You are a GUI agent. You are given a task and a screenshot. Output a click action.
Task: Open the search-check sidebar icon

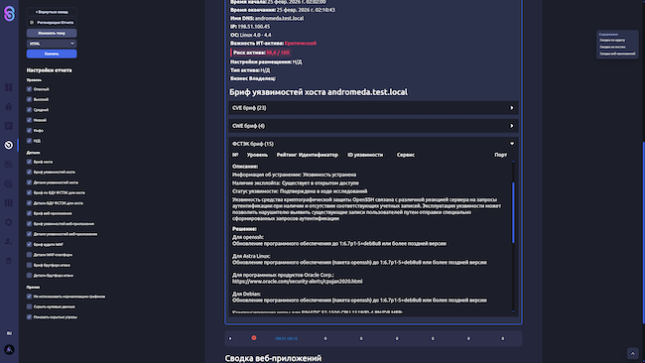pos(9,183)
